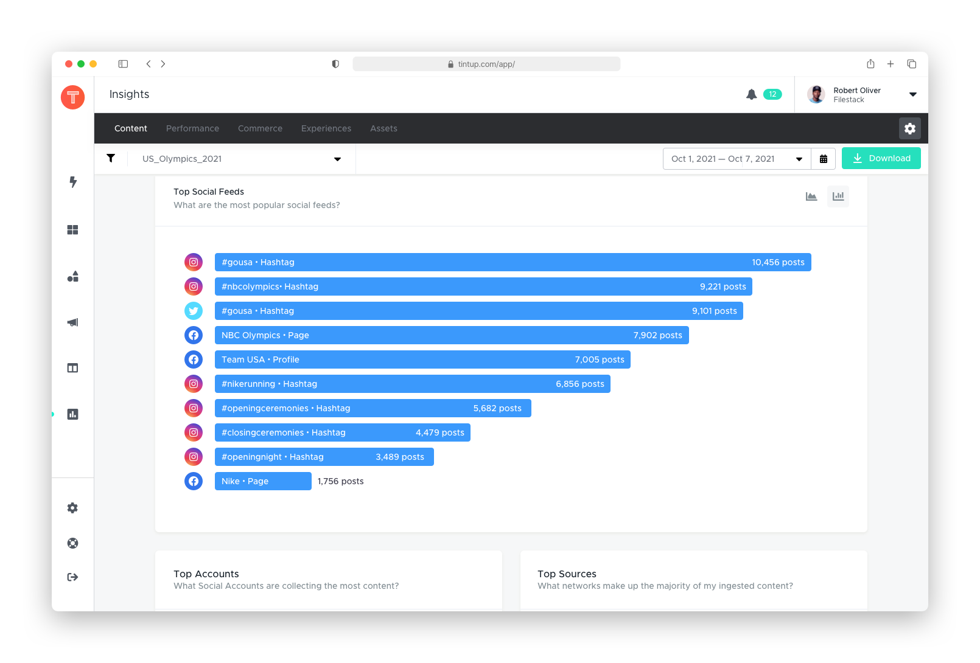This screenshot has height=663, width=980.
Task: Open the shapes sidebar icon
Action: tap(72, 276)
